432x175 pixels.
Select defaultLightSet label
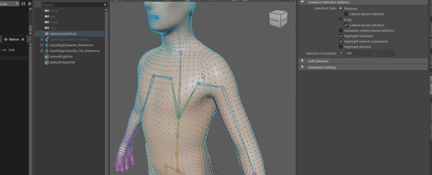coord(61,57)
